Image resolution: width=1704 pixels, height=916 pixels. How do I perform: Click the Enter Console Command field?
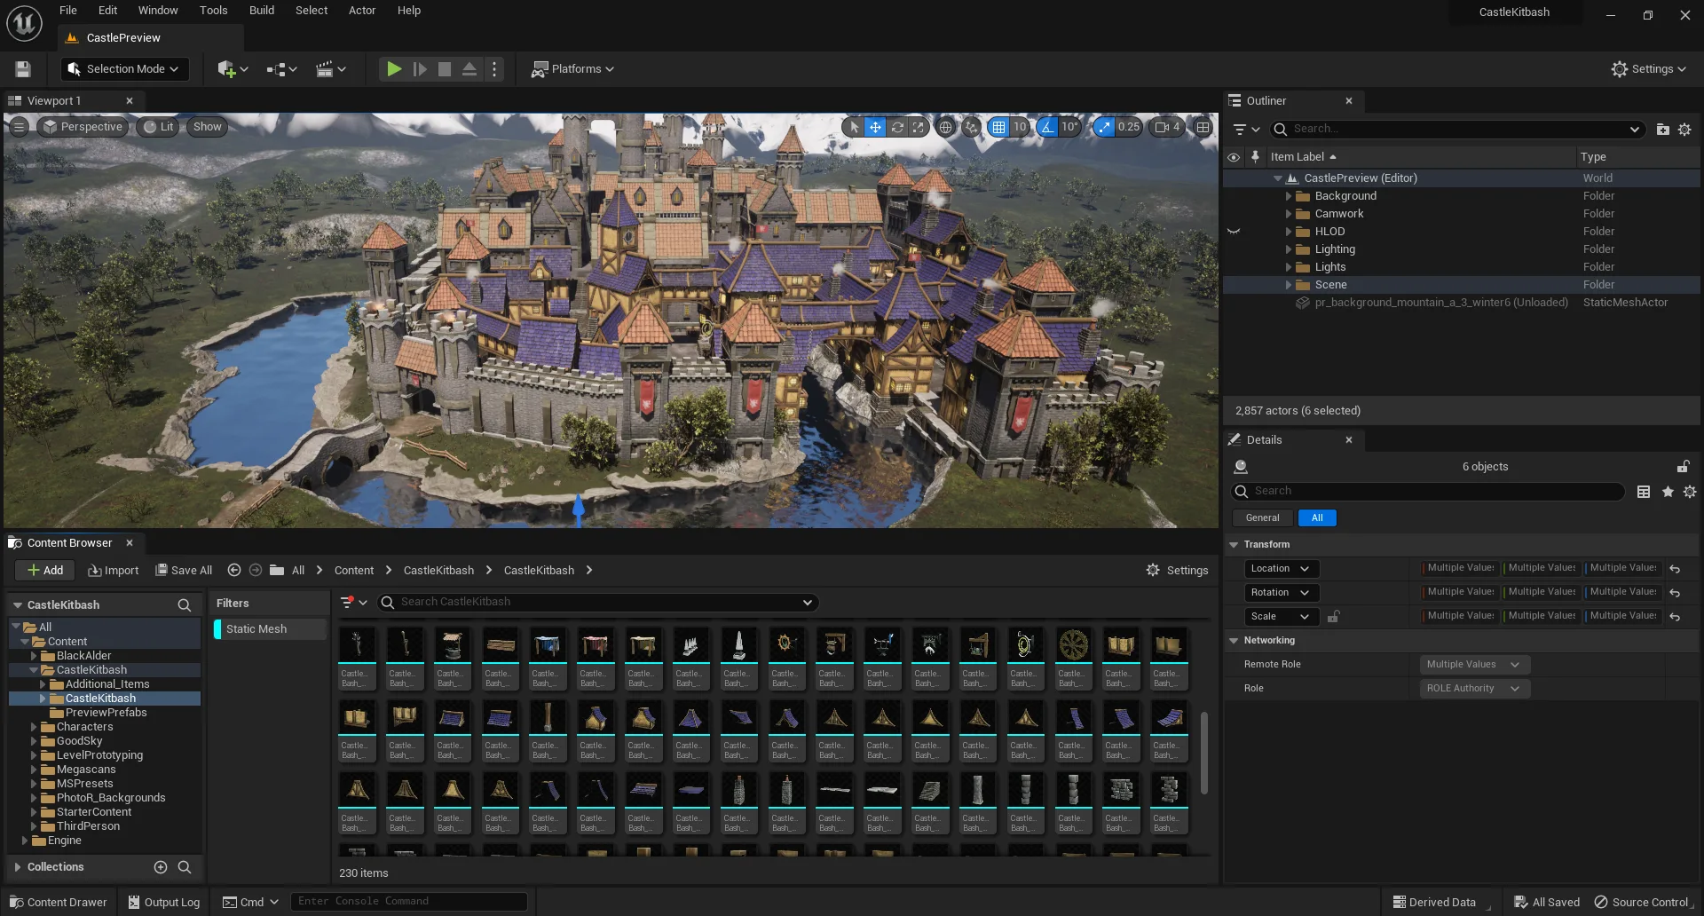click(408, 901)
